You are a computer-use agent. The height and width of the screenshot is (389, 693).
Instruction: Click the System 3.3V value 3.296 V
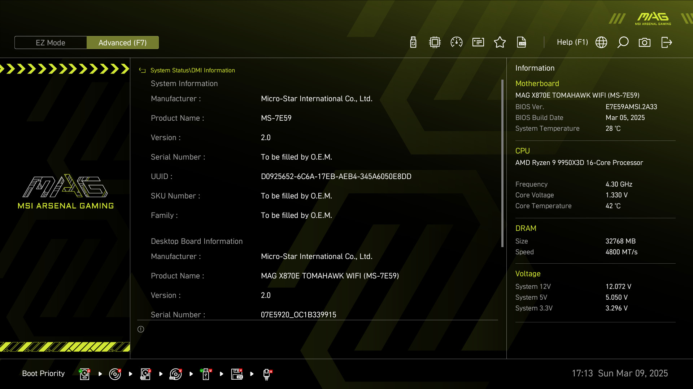616,308
